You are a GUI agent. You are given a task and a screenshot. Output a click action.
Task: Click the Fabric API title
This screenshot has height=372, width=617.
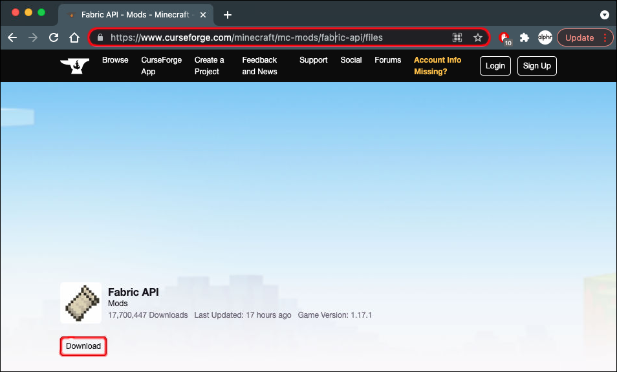133,293
